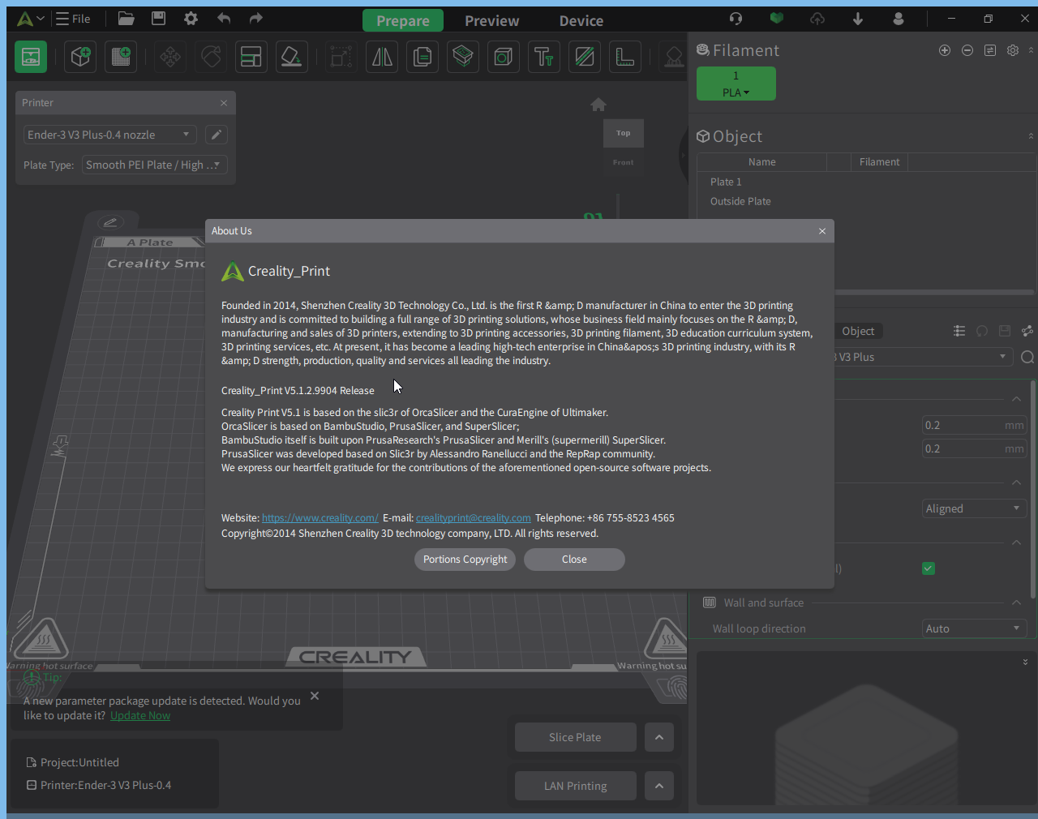The width and height of the screenshot is (1038, 819).
Task: Dismiss the parameter update notification
Action: tap(315, 696)
